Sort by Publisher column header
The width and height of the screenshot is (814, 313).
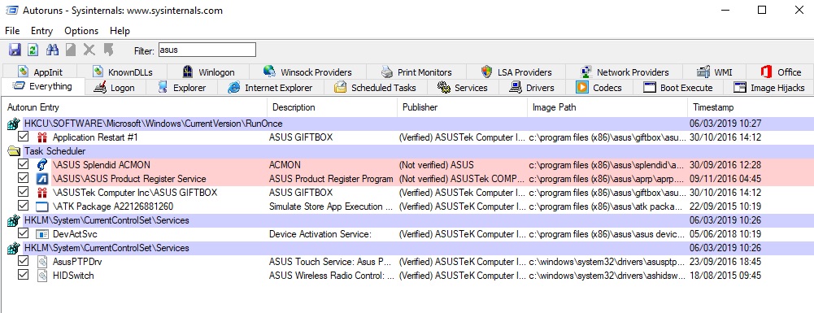(x=462, y=107)
